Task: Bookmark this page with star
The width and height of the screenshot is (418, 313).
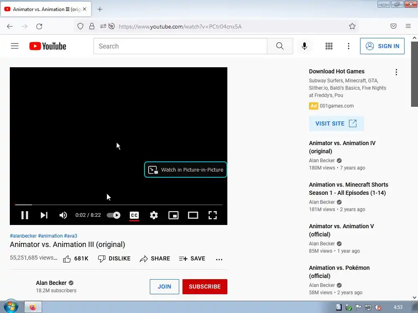Action: tap(352, 26)
